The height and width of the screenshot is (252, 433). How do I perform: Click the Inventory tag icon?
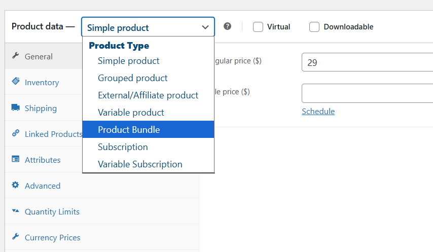pyautogui.click(x=16, y=81)
